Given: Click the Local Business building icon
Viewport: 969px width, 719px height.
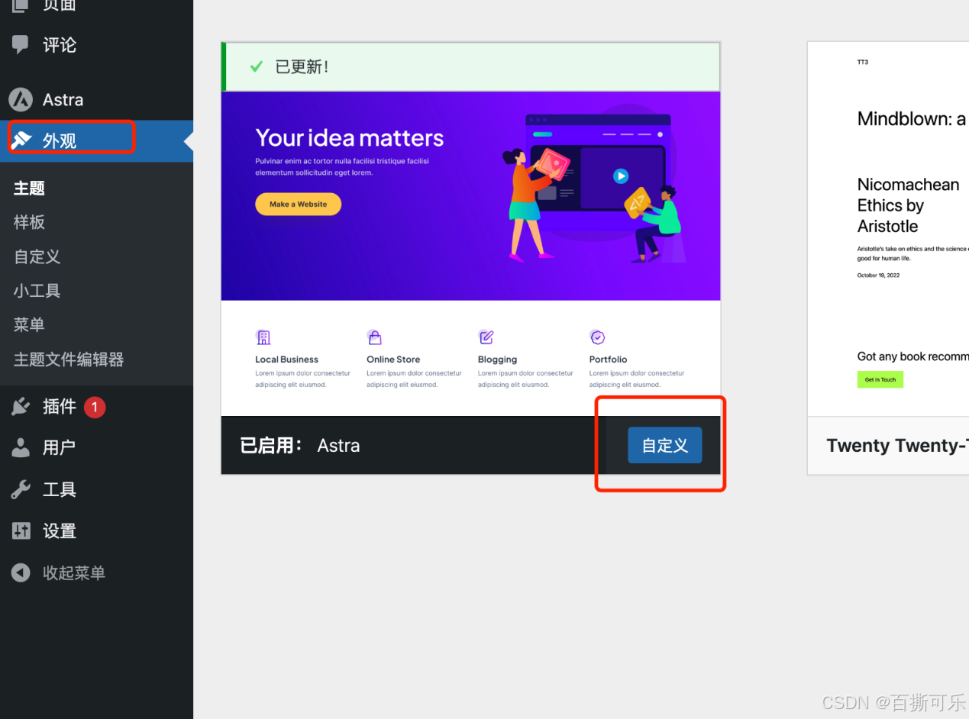Looking at the screenshot, I should point(263,337).
